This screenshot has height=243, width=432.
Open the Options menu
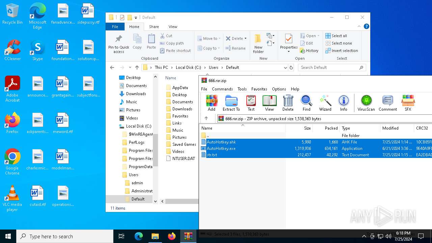pyautogui.click(x=279, y=89)
